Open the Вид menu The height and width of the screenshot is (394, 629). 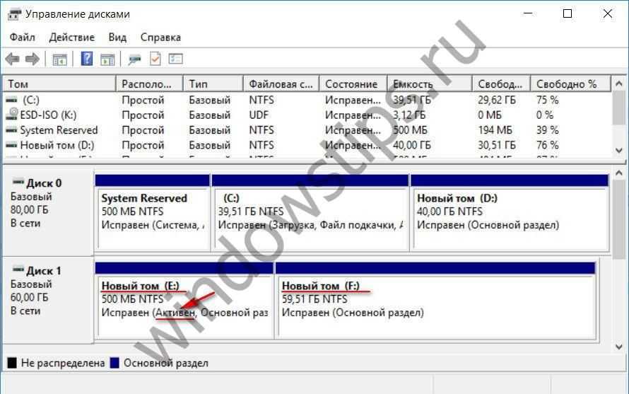[x=117, y=37]
